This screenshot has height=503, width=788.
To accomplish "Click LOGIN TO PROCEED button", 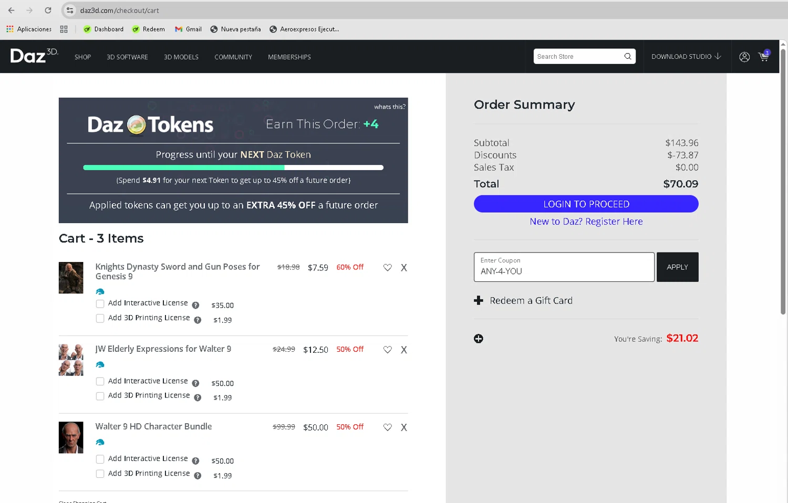I will pyautogui.click(x=586, y=204).
